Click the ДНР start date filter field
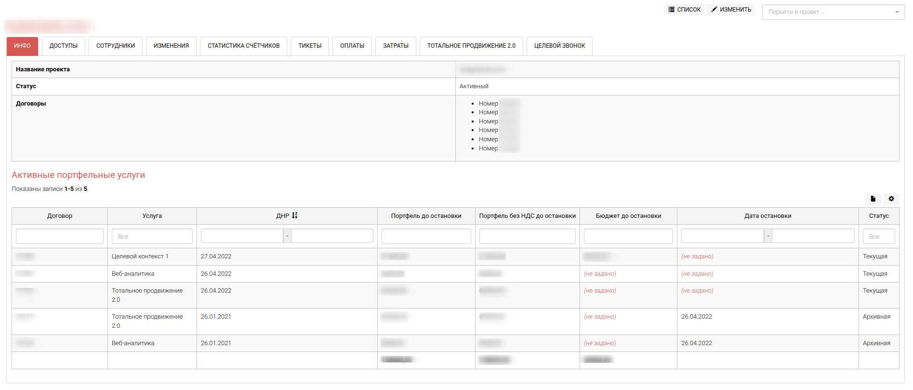 (x=242, y=236)
